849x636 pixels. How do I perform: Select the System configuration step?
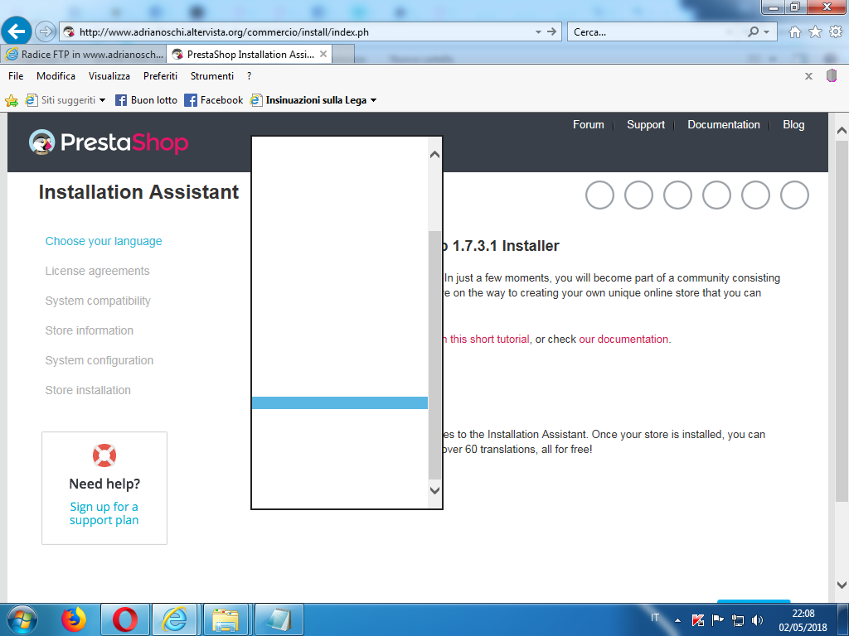tap(99, 360)
